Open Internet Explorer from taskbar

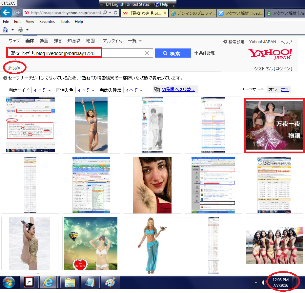[x=48, y=282]
